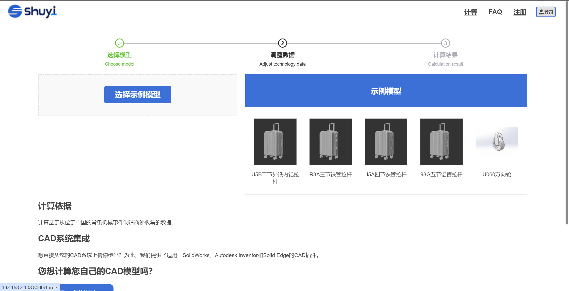Click the step 3 circle icon

(x=445, y=43)
